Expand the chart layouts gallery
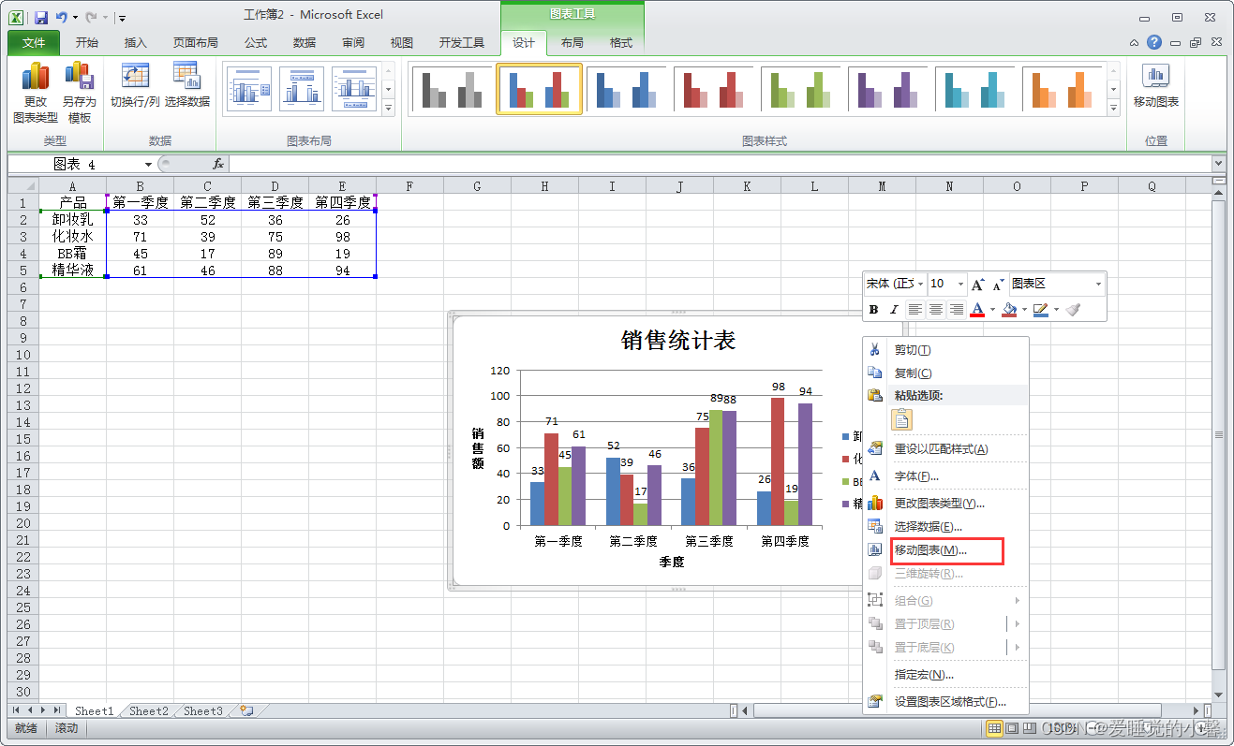 click(x=388, y=109)
